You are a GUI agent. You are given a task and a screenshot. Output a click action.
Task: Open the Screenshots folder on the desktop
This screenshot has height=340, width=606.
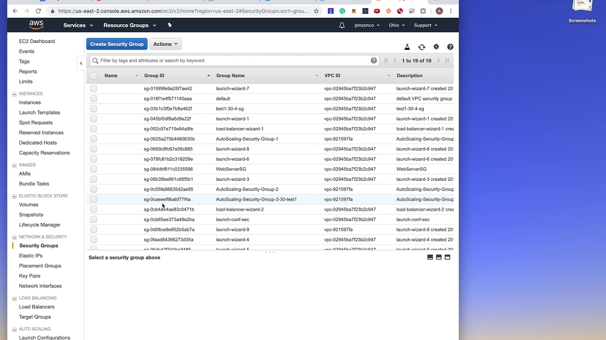582,12
